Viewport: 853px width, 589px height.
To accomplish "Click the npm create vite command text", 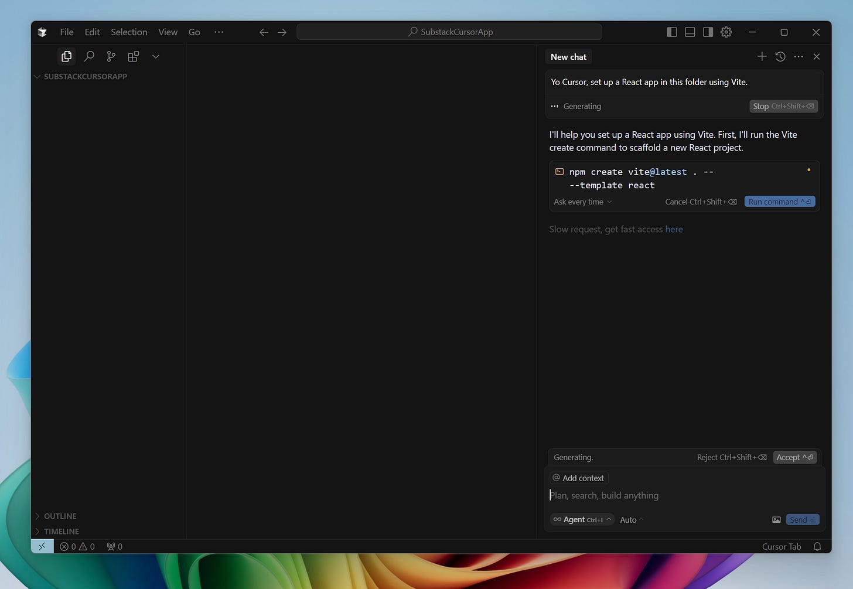I will [x=641, y=178].
